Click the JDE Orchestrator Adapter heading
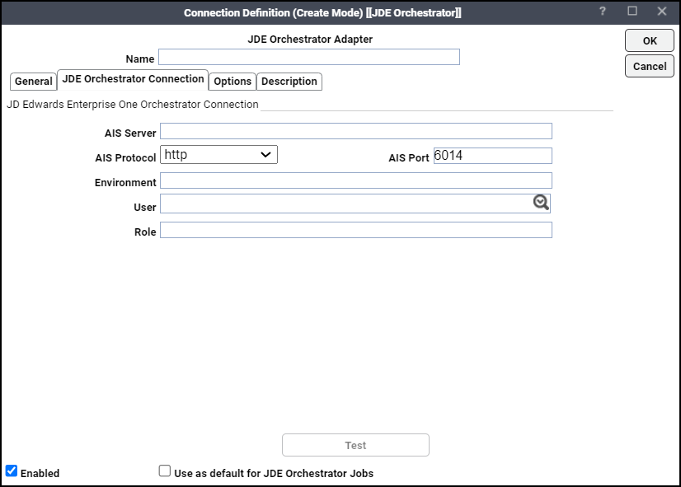 pyautogui.click(x=310, y=39)
